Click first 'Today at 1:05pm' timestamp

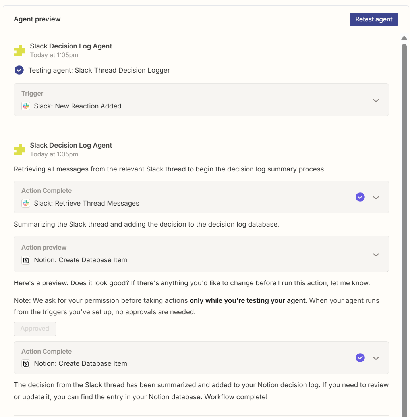(54, 55)
